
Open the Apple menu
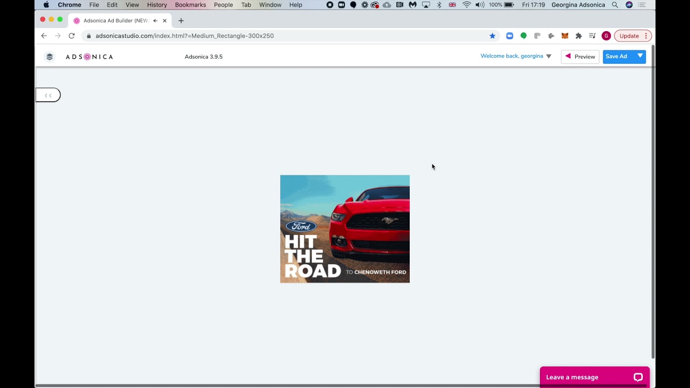point(46,5)
